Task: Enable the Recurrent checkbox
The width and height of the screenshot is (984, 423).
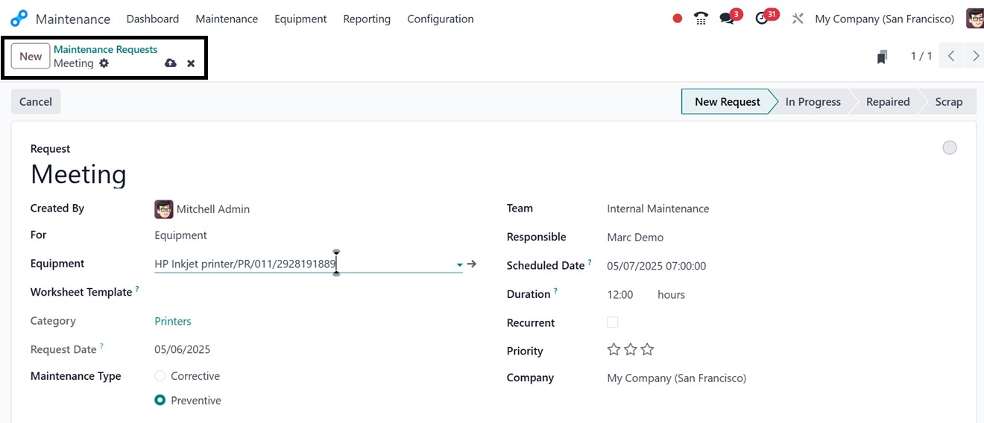Action: (613, 322)
